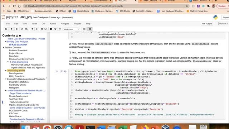The image size is (229, 129).
Task: Open the Insert menu
Action: [x=34, y=24]
